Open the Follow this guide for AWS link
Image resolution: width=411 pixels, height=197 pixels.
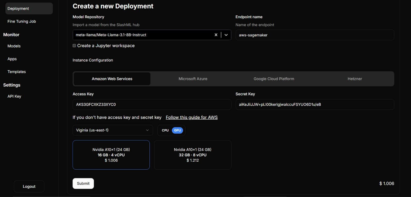(x=192, y=117)
